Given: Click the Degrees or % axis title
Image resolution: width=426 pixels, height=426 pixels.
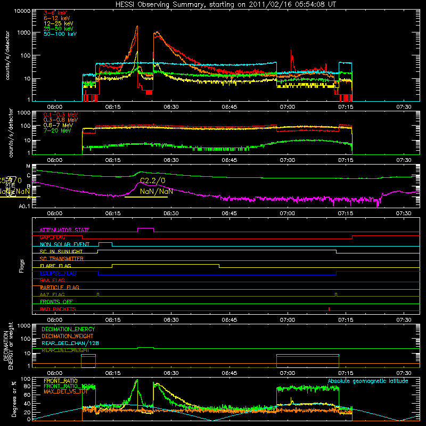Looking at the screenshot, I should coord(14,399).
